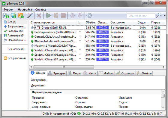Click the 5.65 Гб size cell

pos(90,28)
